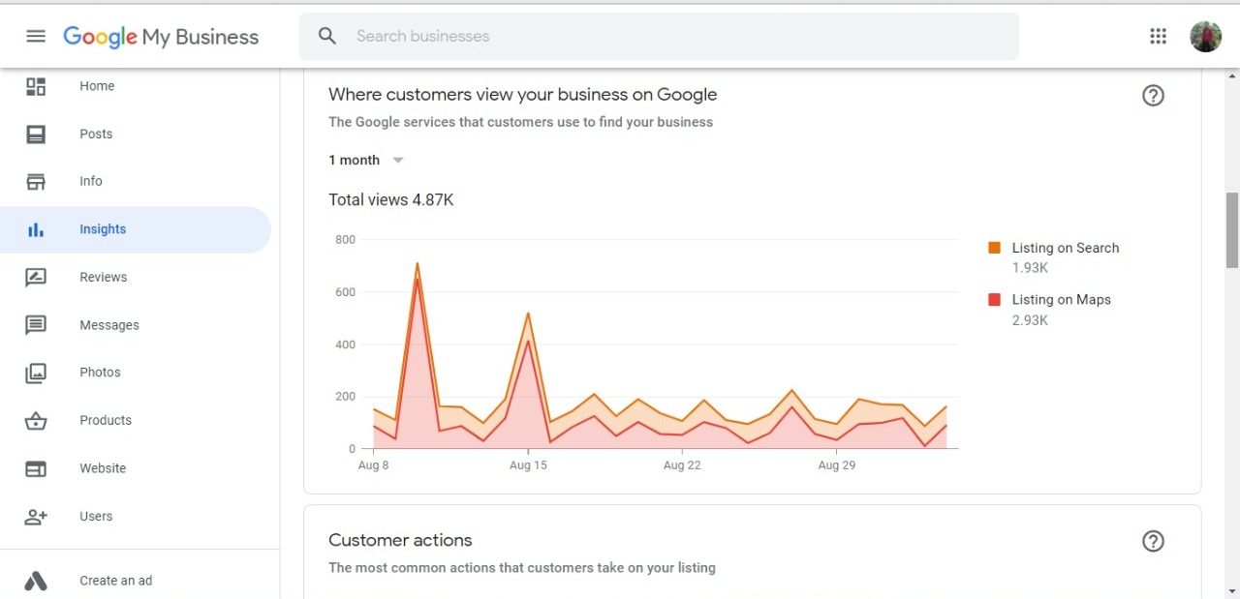Click the Aug 8 axis label
The width and height of the screenshot is (1240, 599).
click(x=373, y=465)
